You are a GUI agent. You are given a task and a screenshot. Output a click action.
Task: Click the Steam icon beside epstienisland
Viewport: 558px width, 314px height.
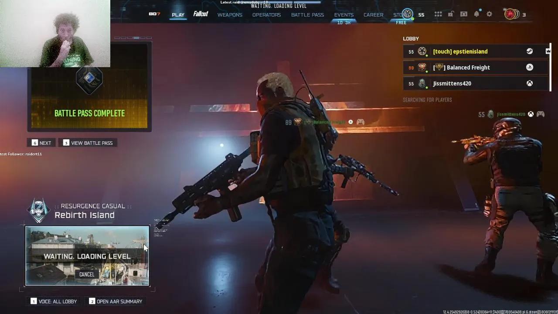click(529, 51)
